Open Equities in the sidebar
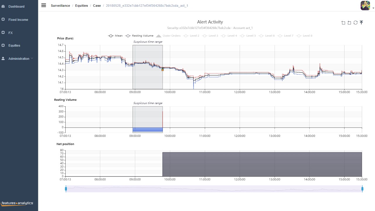This screenshot has width=375, height=211. point(14,45)
